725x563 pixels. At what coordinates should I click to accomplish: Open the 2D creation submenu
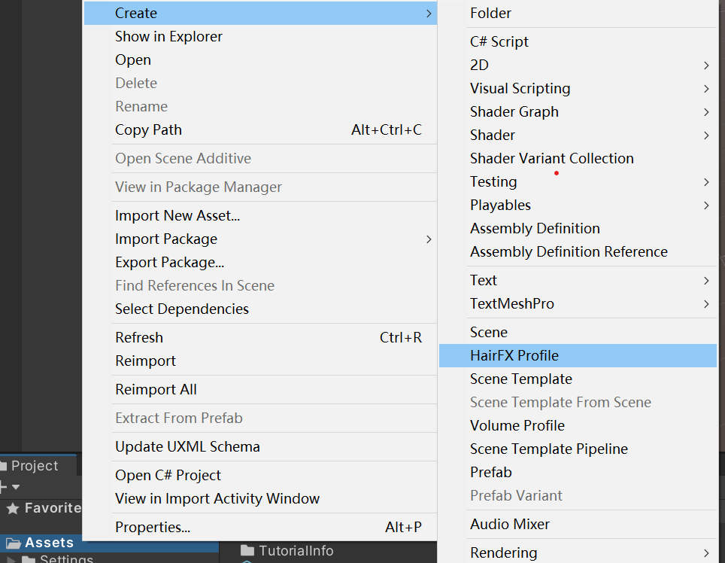click(705, 65)
